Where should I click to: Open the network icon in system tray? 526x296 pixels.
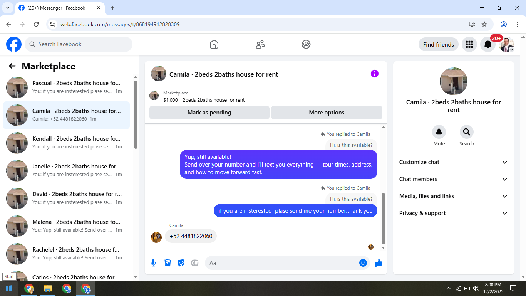tap(458, 288)
